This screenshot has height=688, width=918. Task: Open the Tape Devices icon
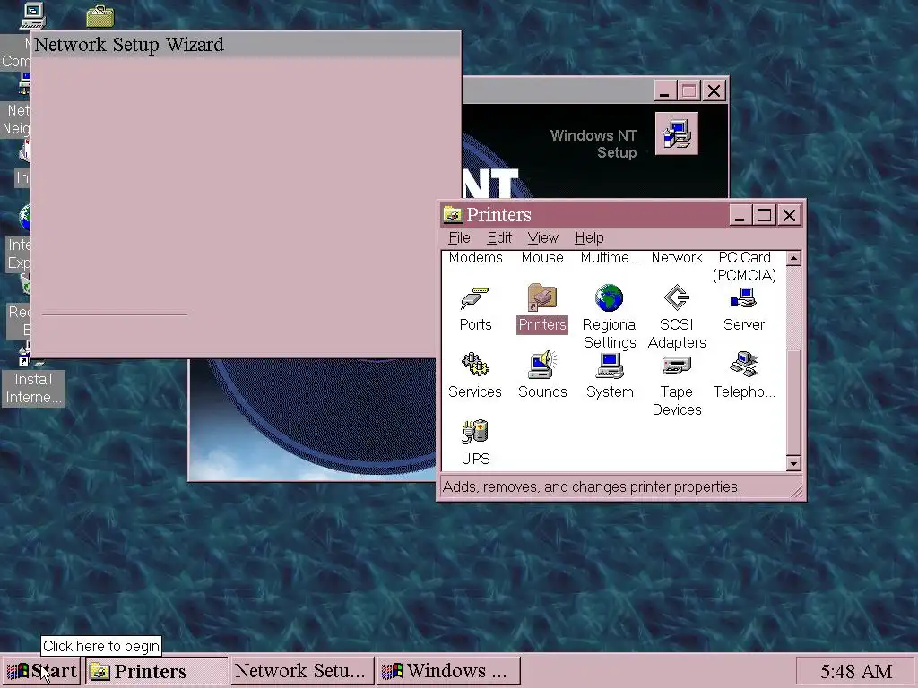tap(677, 365)
